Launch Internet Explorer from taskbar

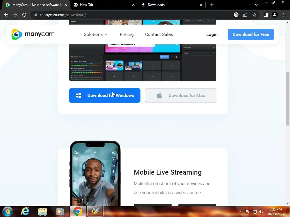tap(25, 211)
